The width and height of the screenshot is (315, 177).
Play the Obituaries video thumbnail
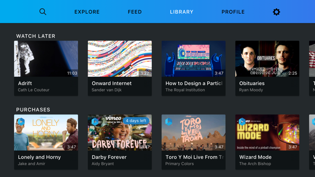[267, 59]
